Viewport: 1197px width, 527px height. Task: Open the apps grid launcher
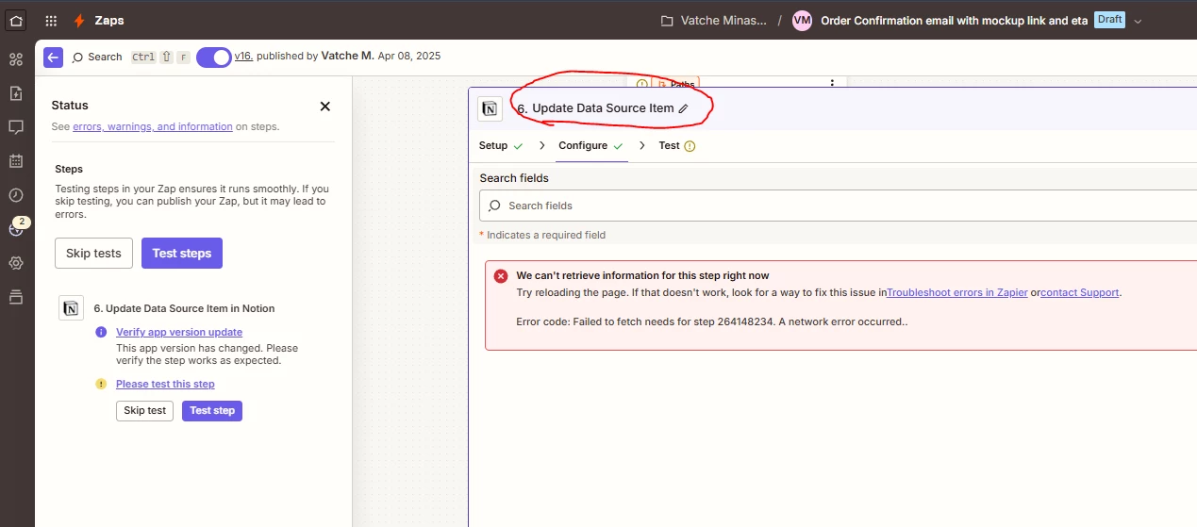pyautogui.click(x=51, y=21)
